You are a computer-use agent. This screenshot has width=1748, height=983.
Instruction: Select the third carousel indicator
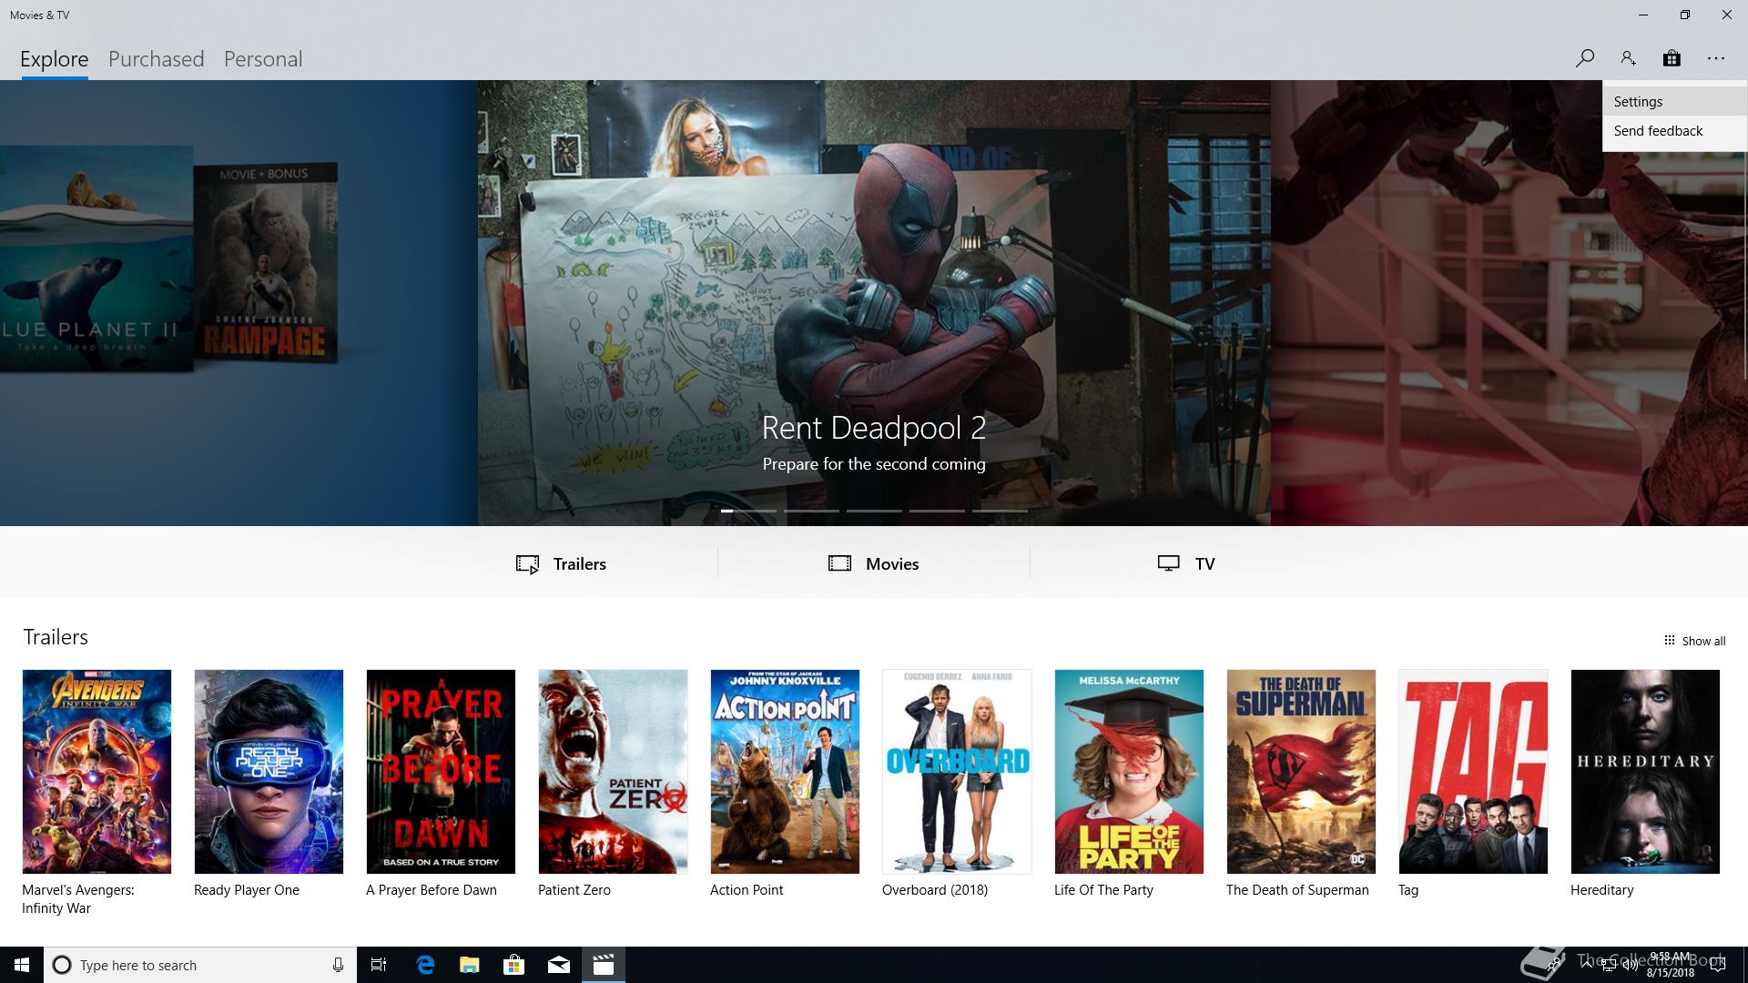874,511
